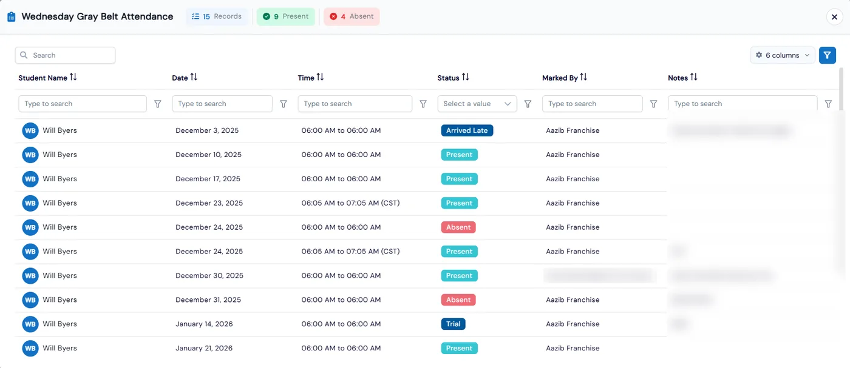Close the attendance dialog with the X
850x368 pixels.
[835, 17]
